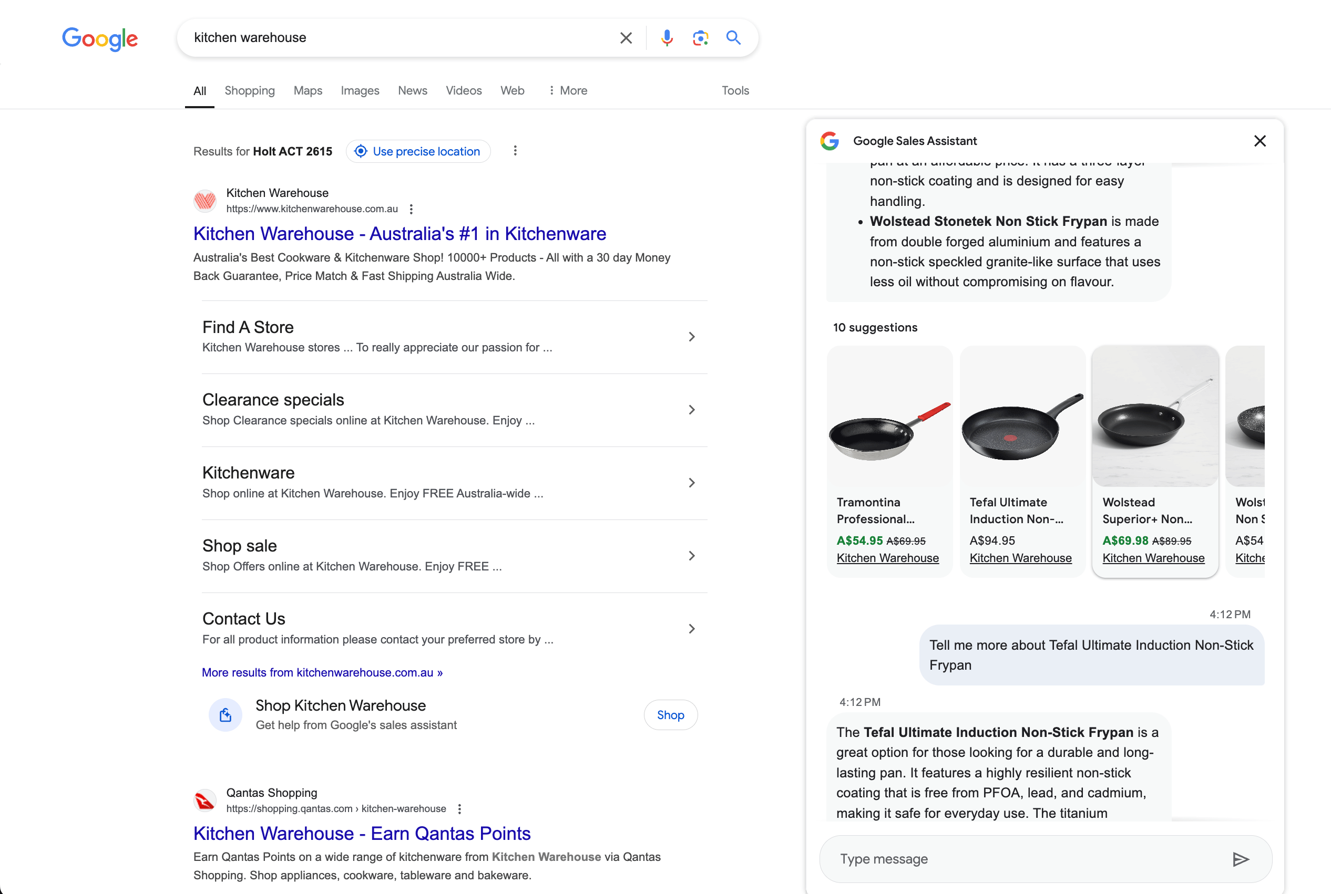Click the three-dot menu next to Kitchen Warehouse result

coord(411,210)
